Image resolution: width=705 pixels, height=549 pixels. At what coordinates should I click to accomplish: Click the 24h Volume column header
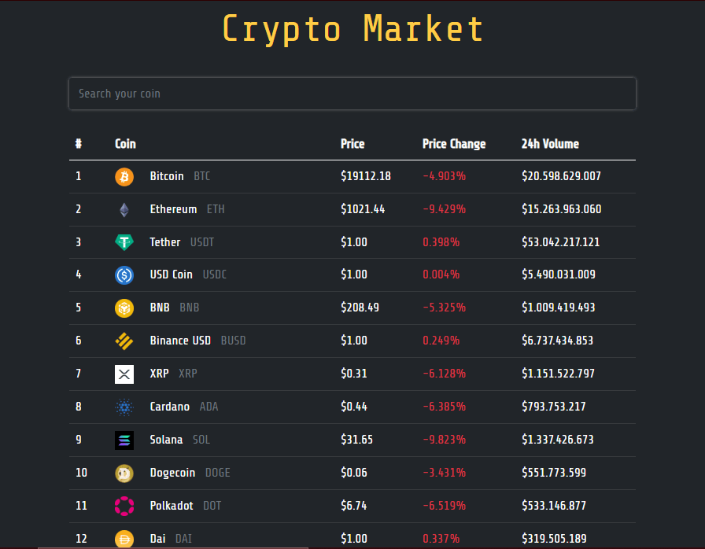tap(550, 144)
